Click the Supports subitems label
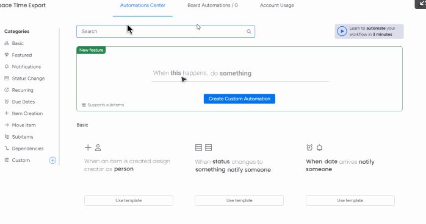 [x=103, y=105]
